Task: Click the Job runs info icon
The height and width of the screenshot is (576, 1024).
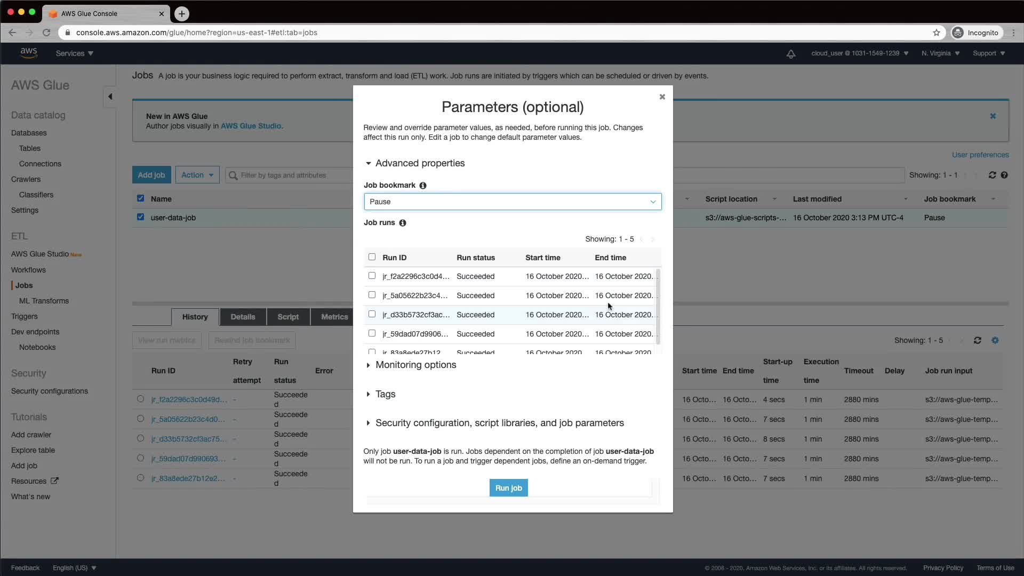Action: [403, 223]
